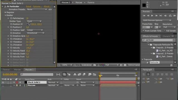This screenshot has width=178, height=100.
Task: Reset the Particular effect
Action: (x=28, y=6)
